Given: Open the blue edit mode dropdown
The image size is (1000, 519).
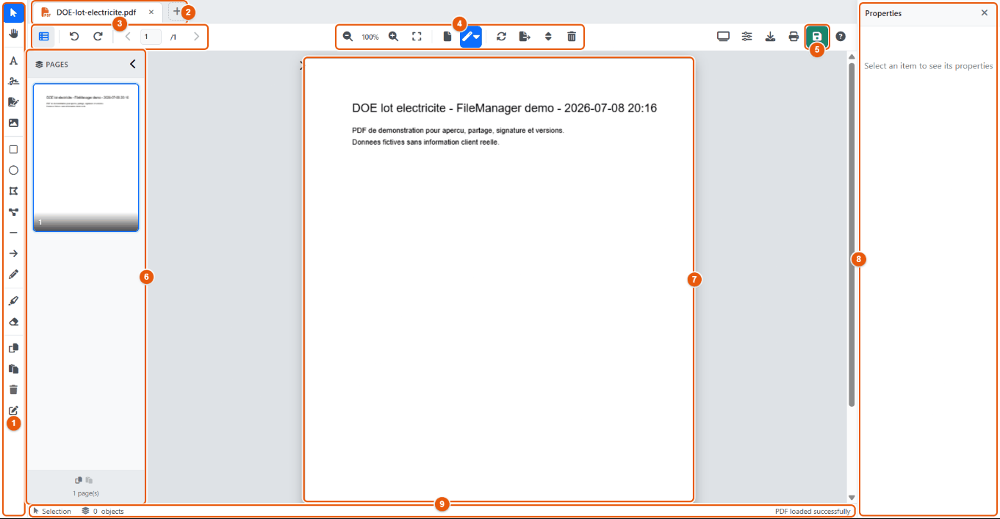Looking at the screenshot, I should click(471, 36).
